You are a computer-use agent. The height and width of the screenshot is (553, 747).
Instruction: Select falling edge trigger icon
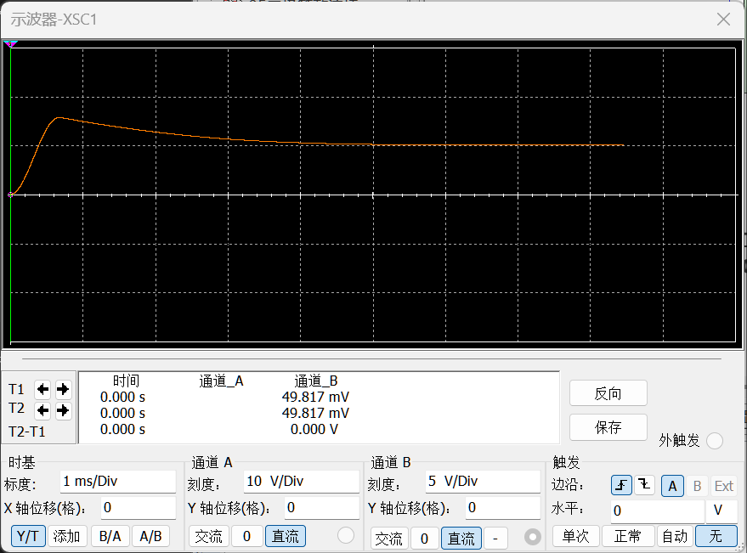tap(644, 485)
